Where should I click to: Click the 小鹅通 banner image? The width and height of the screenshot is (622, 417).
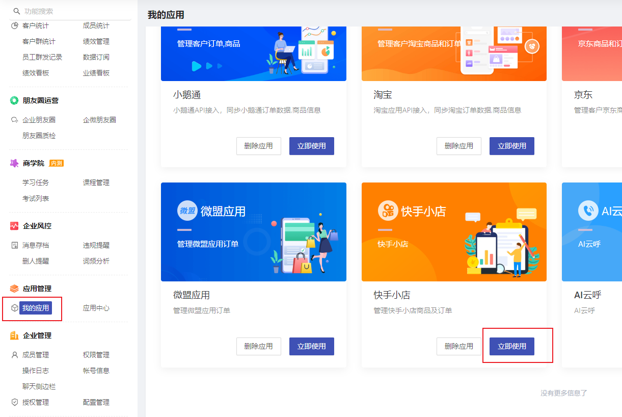click(x=254, y=54)
